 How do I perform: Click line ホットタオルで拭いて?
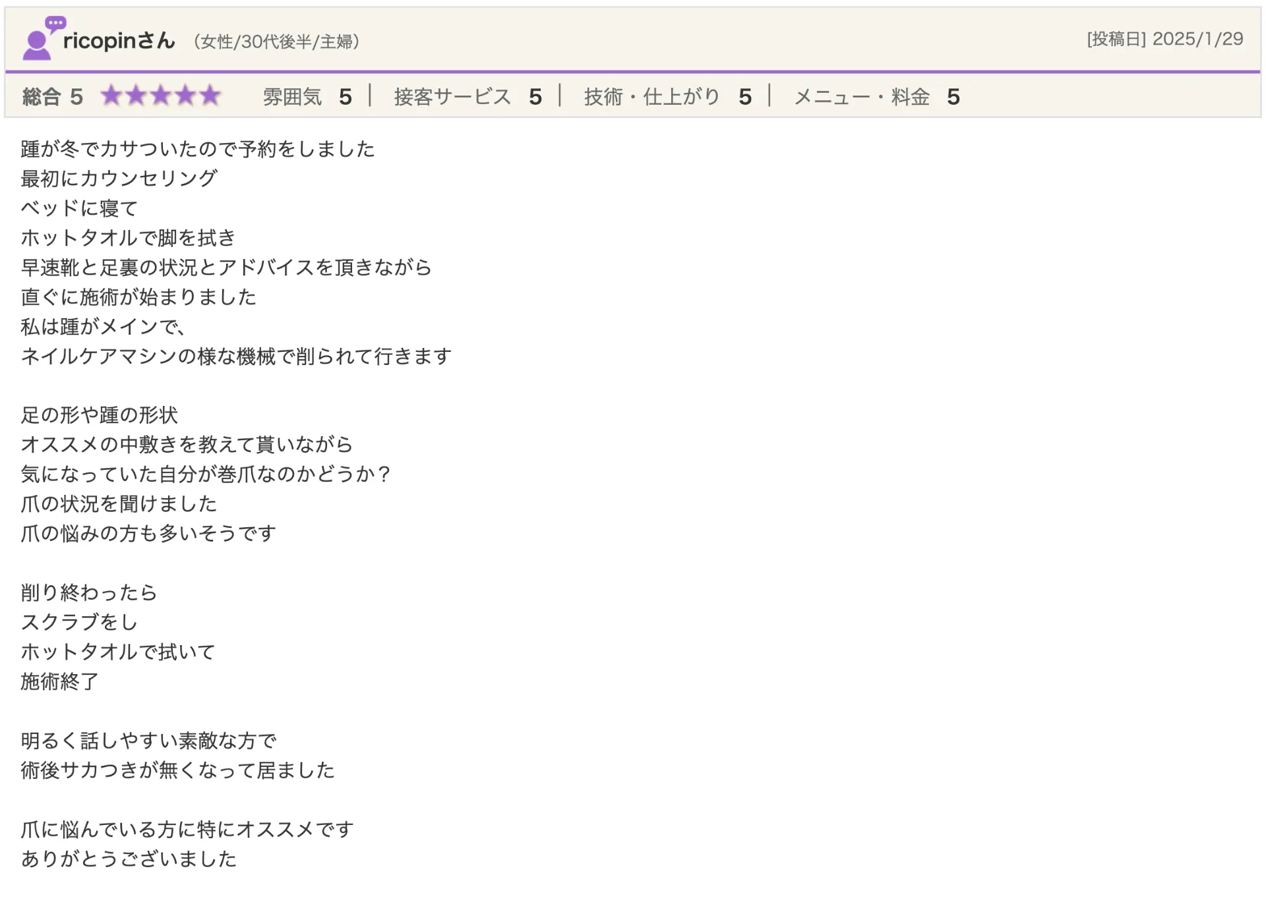[x=119, y=652]
